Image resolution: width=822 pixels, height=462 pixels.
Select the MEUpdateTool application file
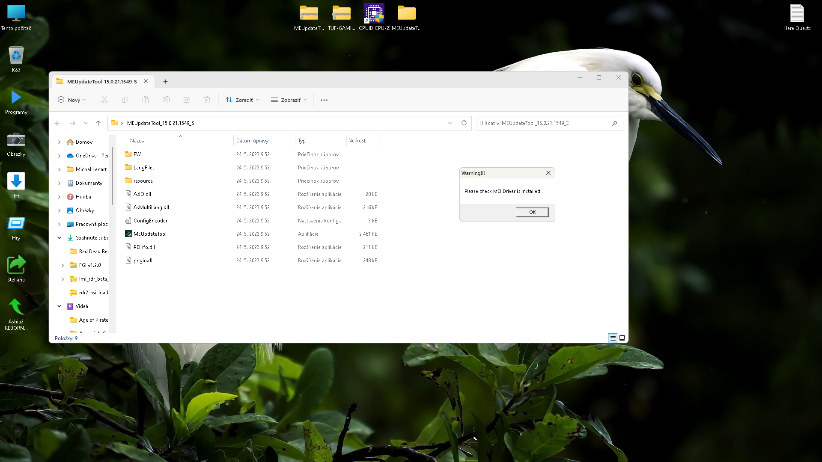[150, 234]
